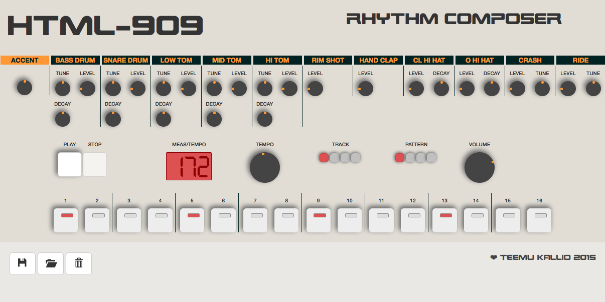The width and height of the screenshot is (605, 302).
Task: Select the second TRACK indicator
Action: tap(334, 157)
